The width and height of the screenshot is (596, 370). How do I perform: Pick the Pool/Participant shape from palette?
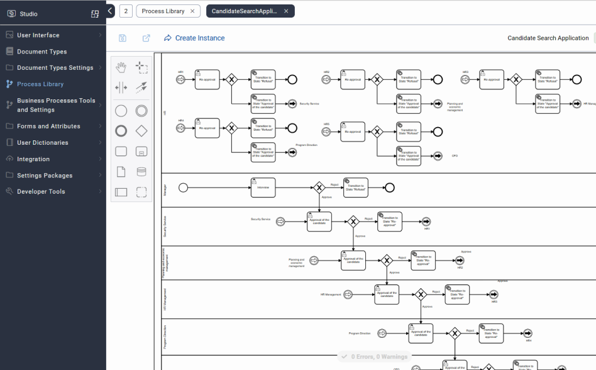point(121,192)
